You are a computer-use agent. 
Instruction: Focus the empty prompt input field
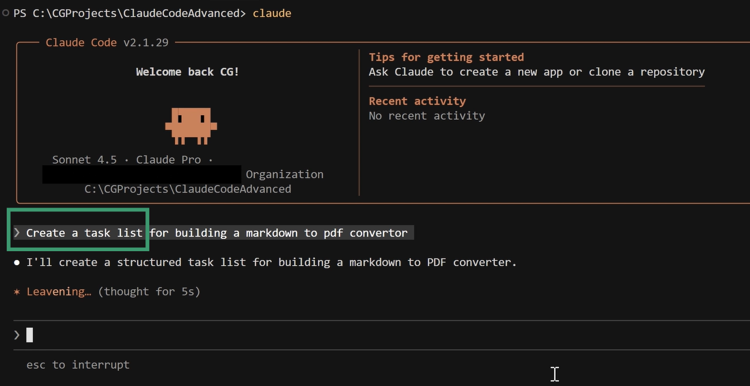[x=336, y=335]
